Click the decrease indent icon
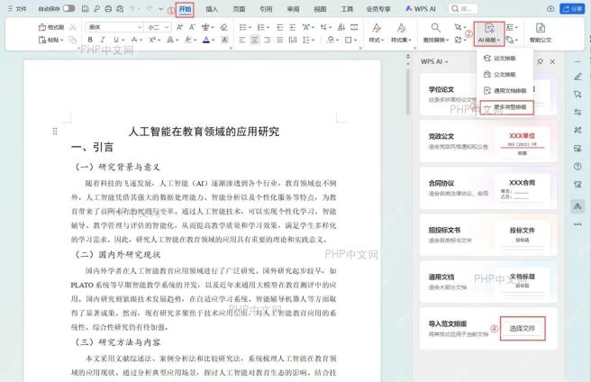This screenshot has width=591, height=382. click(279, 27)
